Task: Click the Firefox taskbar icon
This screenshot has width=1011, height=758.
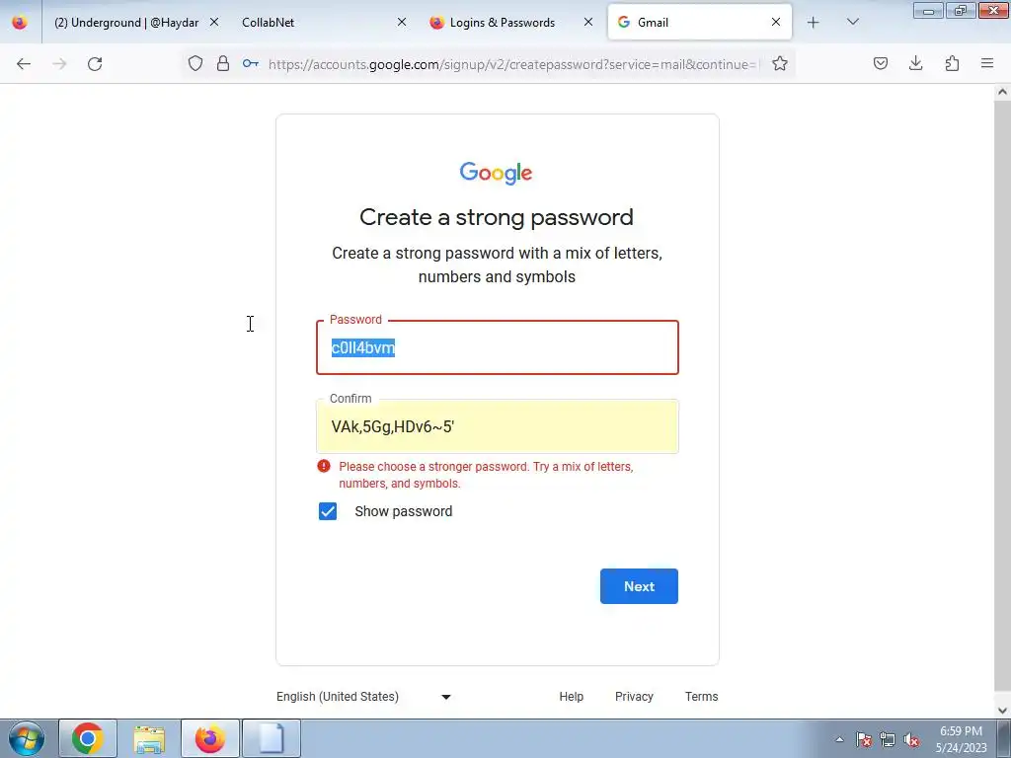Action: click(210, 738)
